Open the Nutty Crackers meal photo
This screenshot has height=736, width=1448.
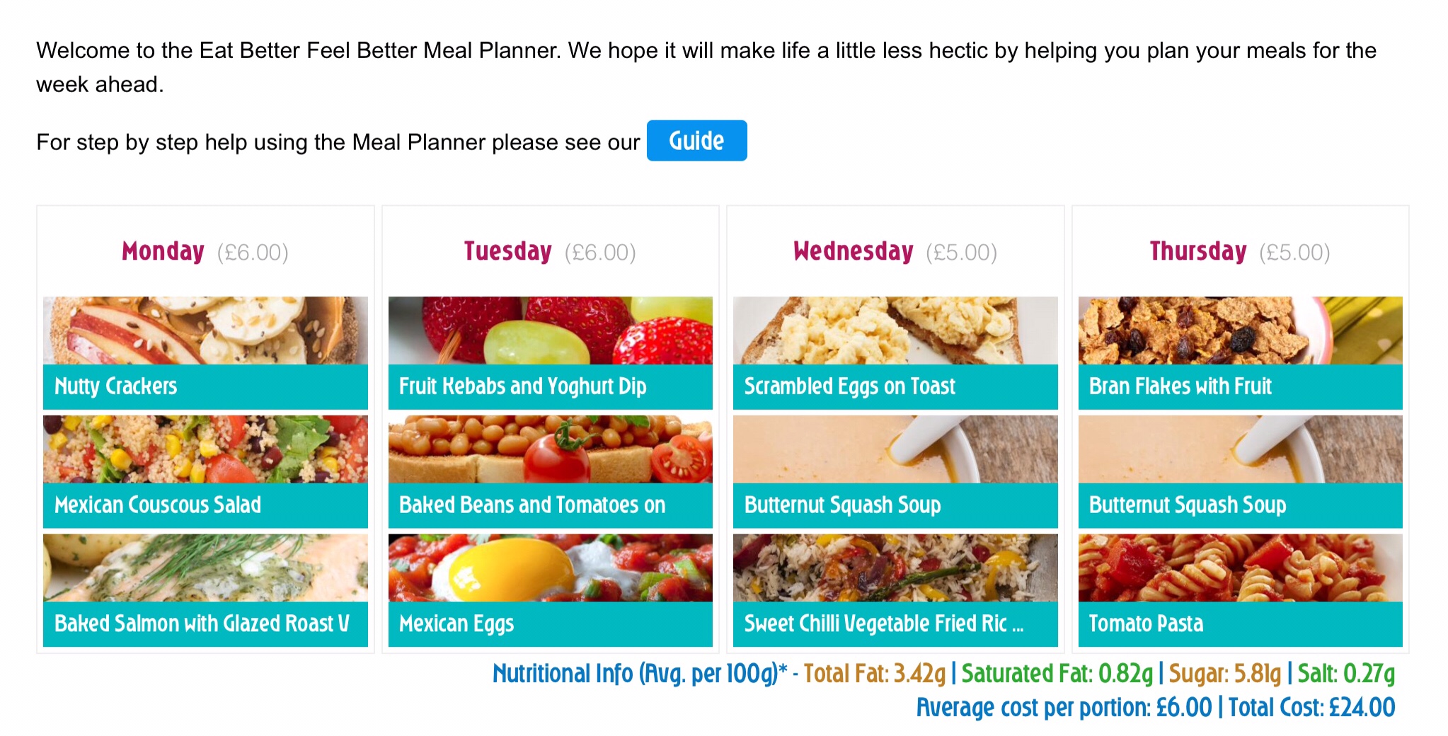click(205, 330)
